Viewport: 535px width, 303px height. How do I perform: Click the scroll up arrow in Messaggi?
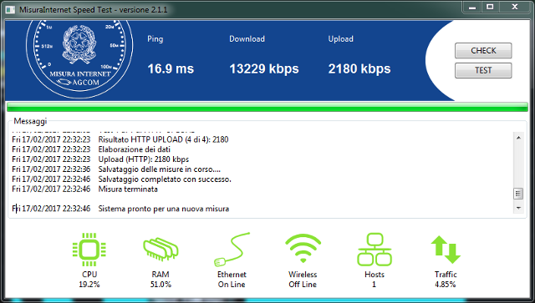click(x=518, y=138)
